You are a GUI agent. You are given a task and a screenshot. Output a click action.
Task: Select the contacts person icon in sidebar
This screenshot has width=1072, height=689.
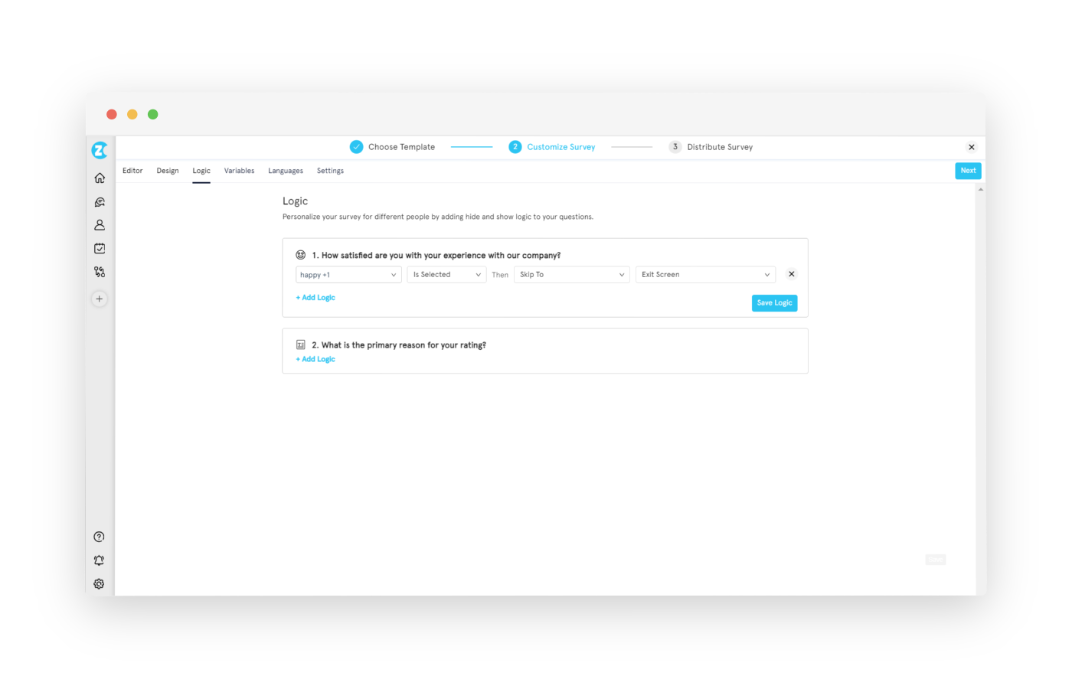[x=99, y=224]
